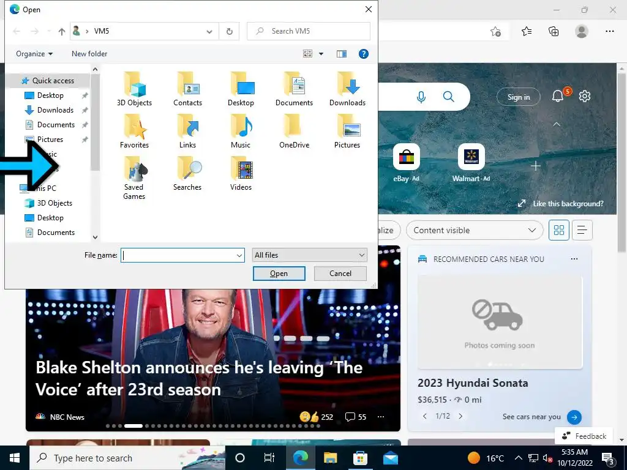Select the Desktop folder in file list
This screenshot has height=470, width=627.
click(x=241, y=89)
